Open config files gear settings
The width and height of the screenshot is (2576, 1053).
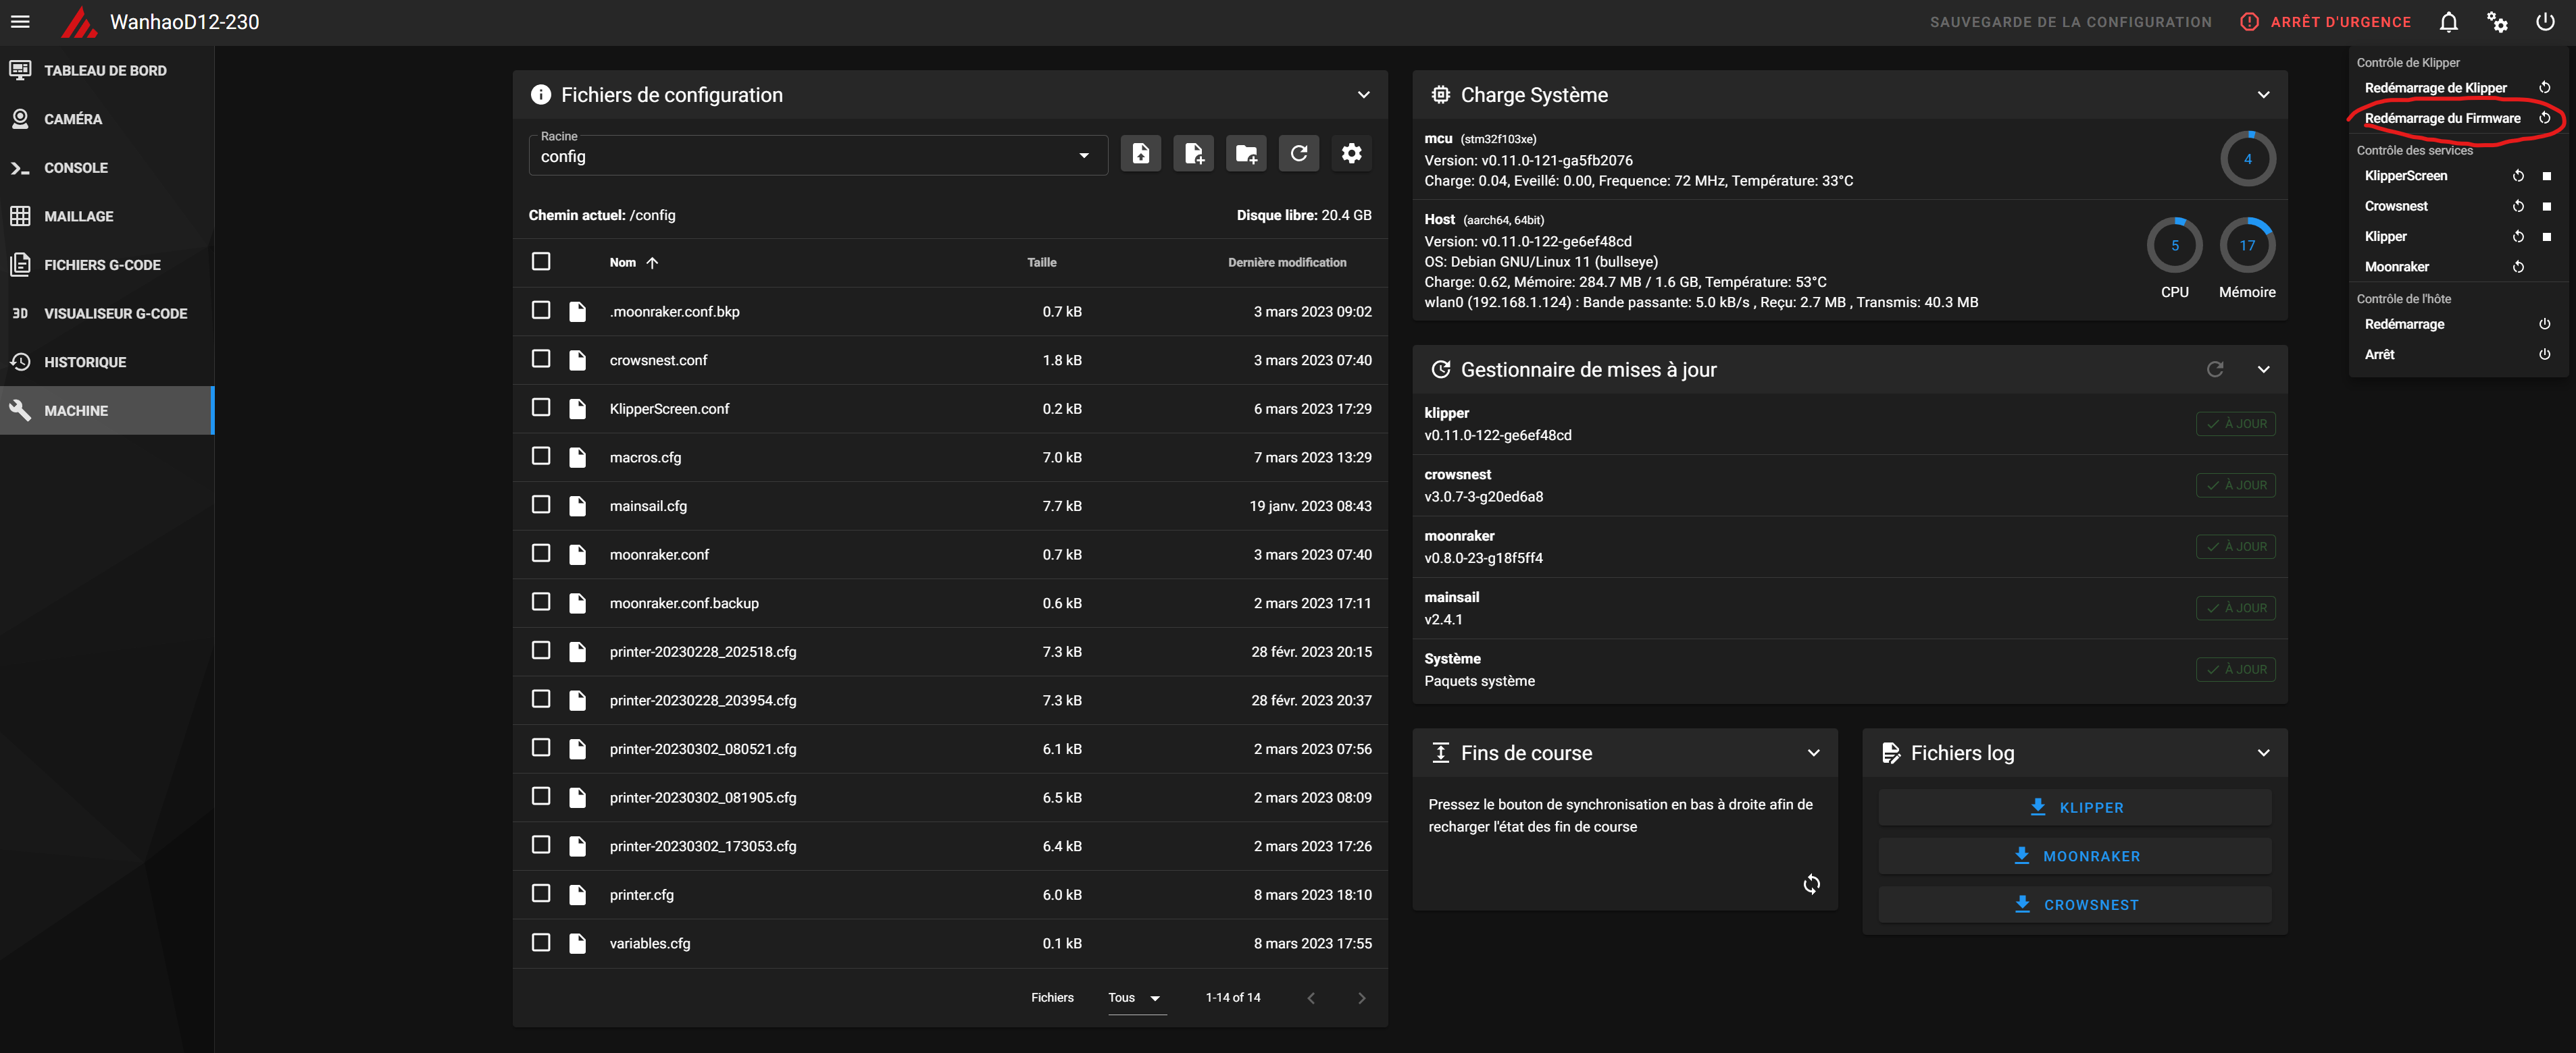point(1351,154)
